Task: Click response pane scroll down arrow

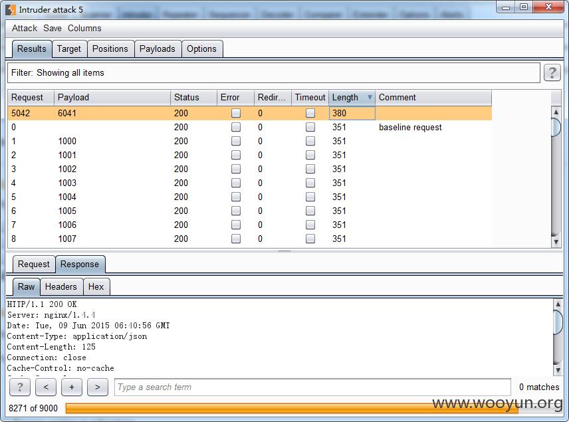Action: pyautogui.click(x=558, y=370)
